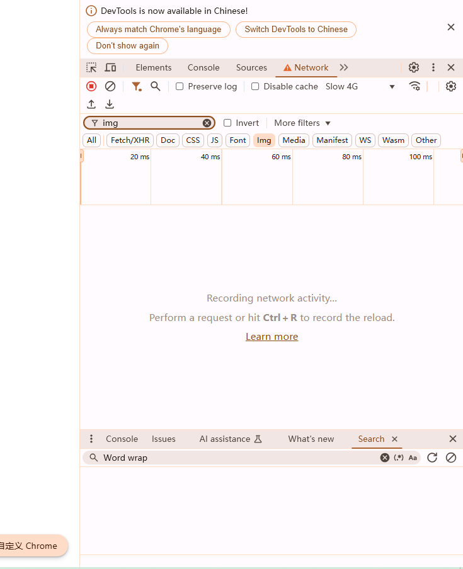Click the export HAR download icon
The width and height of the screenshot is (463, 569).
click(110, 104)
